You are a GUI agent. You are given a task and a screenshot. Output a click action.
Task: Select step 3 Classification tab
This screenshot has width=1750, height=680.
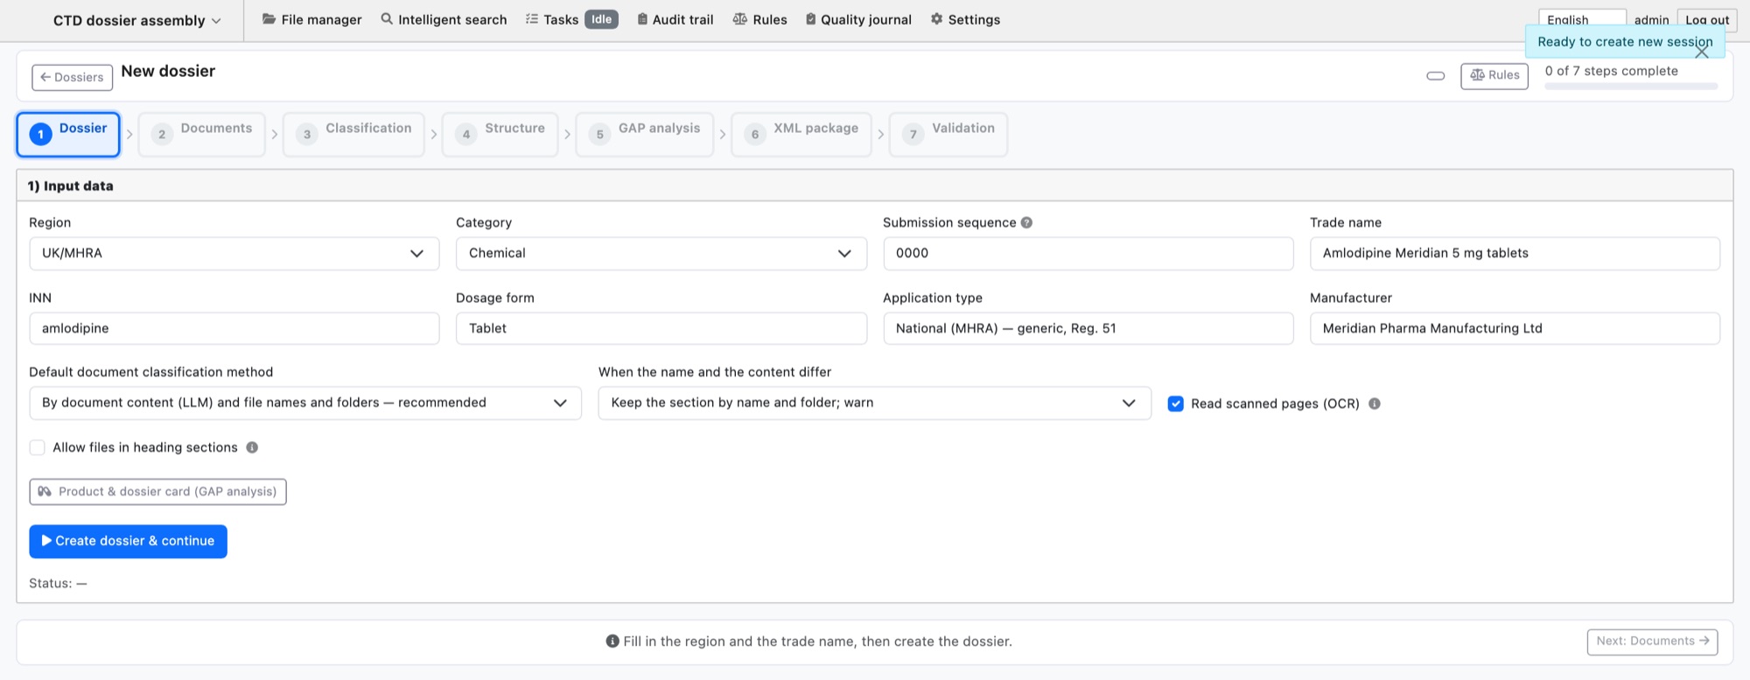(x=353, y=134)
